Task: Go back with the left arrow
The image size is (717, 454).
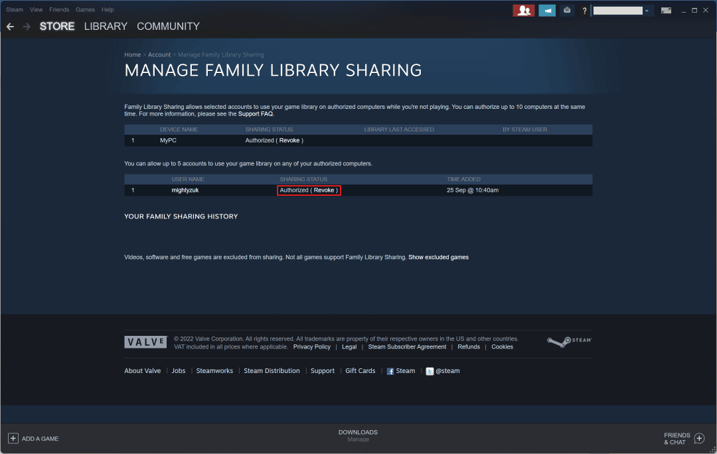Action: [x=10, y=27]
